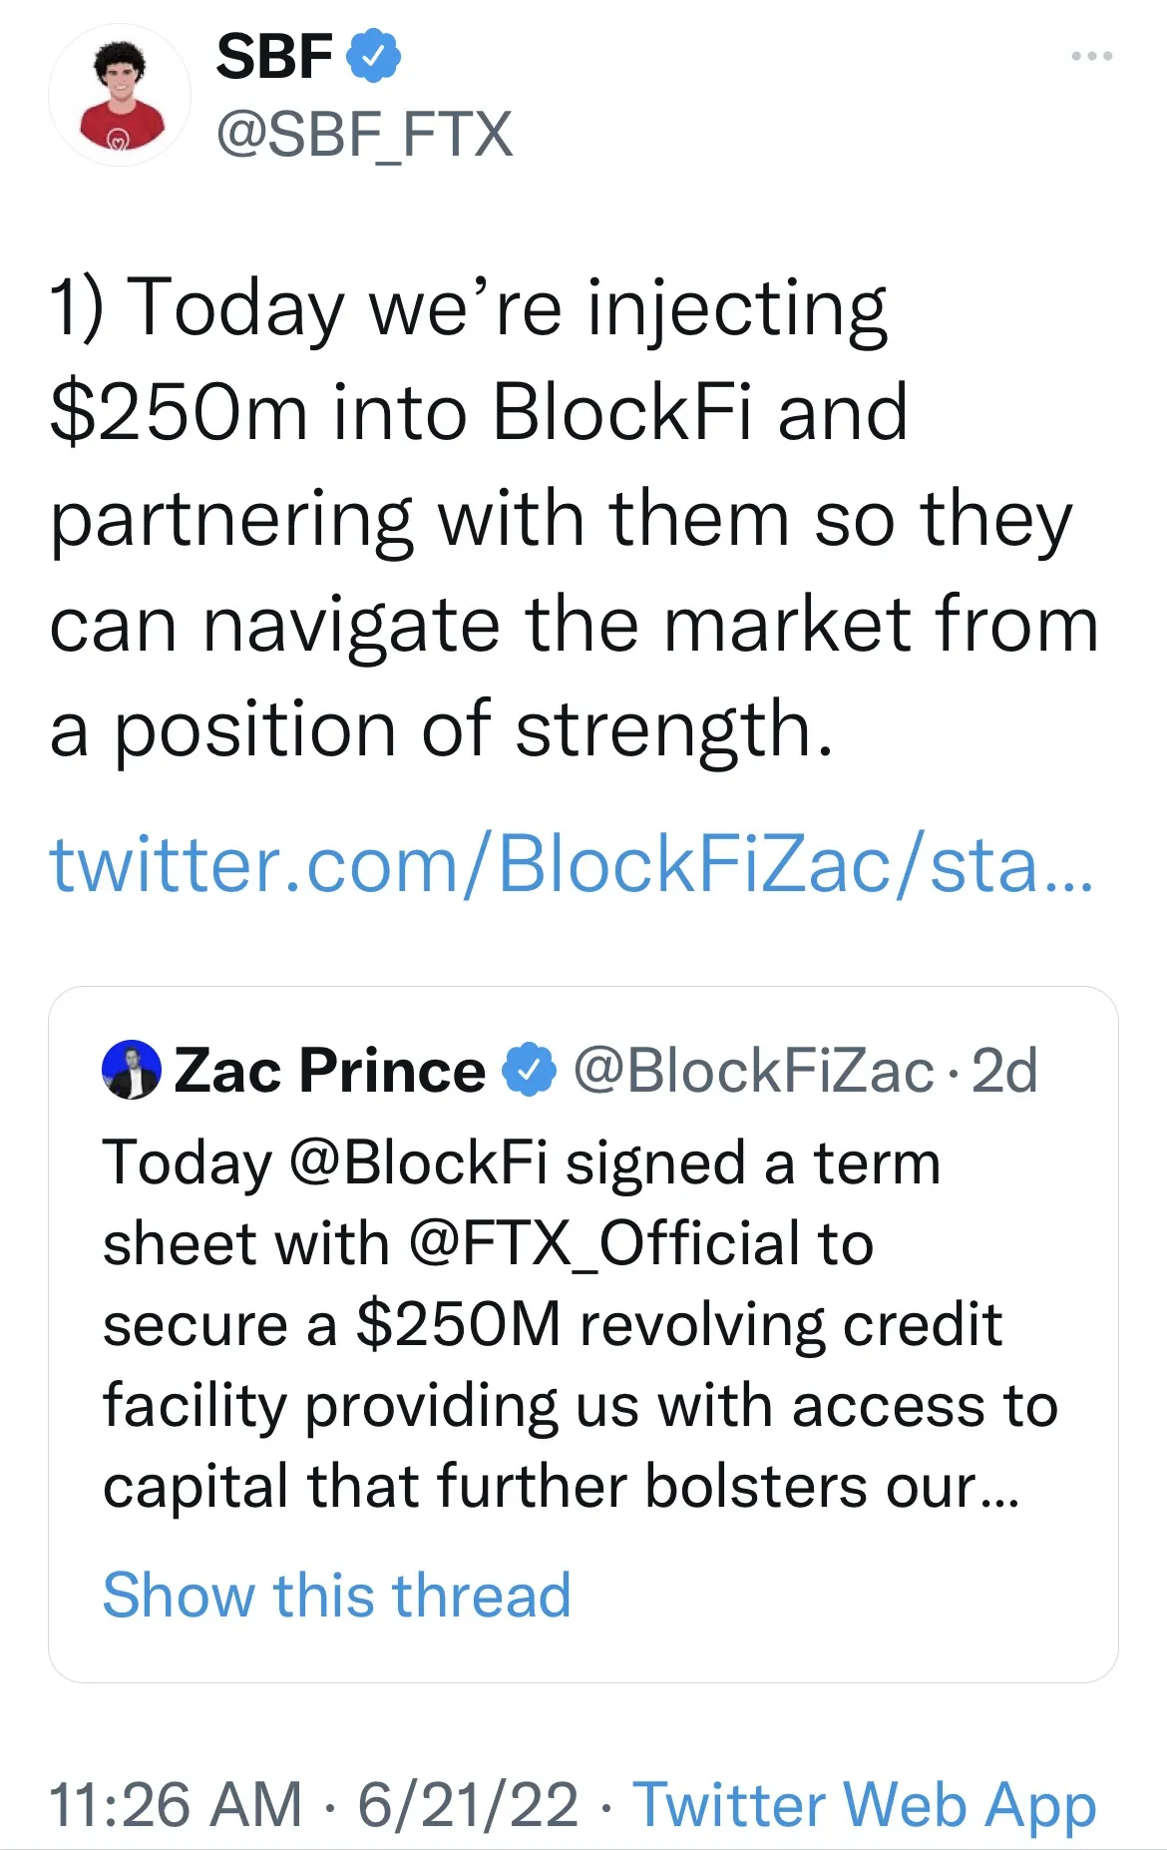Click the blue verified badge beside SBF
The width and height of the screenshot is (1167, 1850).
point(373,57)
